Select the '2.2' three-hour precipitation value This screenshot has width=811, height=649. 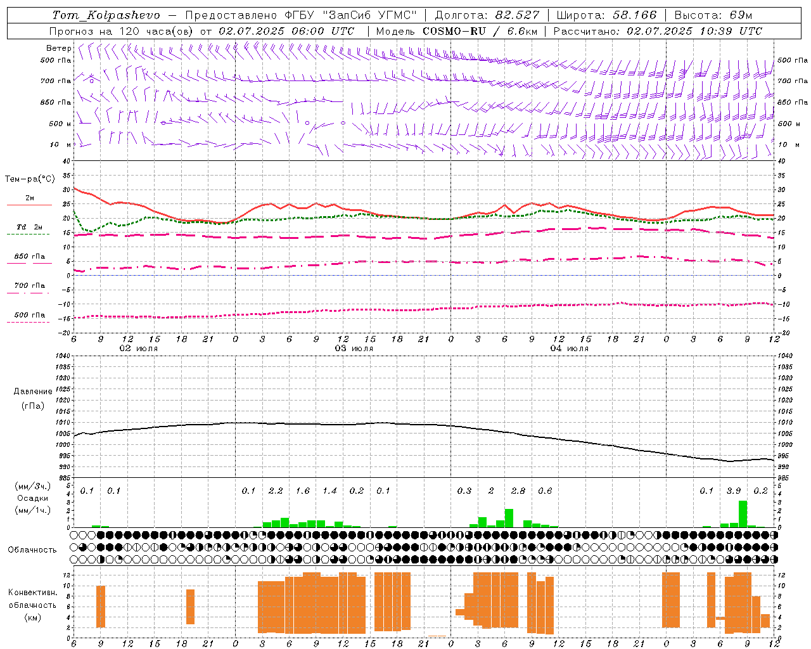coord(276,491)
